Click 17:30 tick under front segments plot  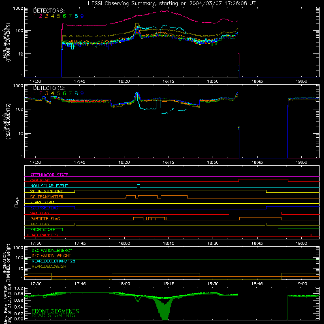pyautogui.click(x=35, y=81)
